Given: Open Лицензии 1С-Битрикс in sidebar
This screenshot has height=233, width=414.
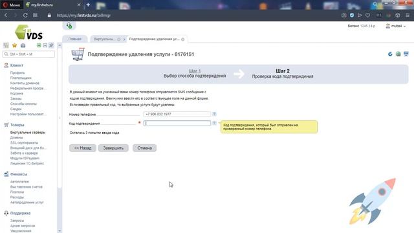Looking at the screenshot, I should (27, 163).
